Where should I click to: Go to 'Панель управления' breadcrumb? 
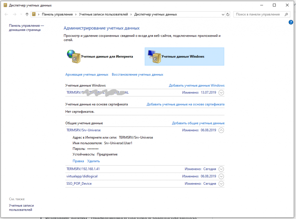coord(57,14)
